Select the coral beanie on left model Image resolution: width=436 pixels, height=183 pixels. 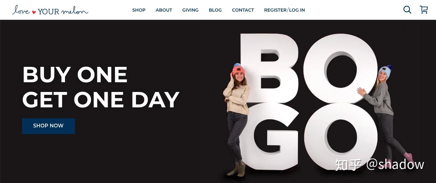239,69
